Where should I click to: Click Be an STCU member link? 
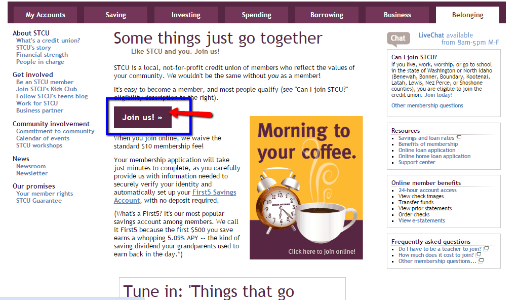(45, 82)
